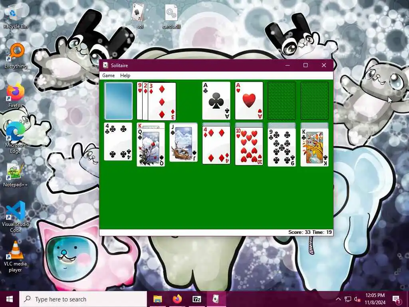Viewport: 409px width, 307px height.
Task: Minimize the Solitaire window
Action: point(288,65)
